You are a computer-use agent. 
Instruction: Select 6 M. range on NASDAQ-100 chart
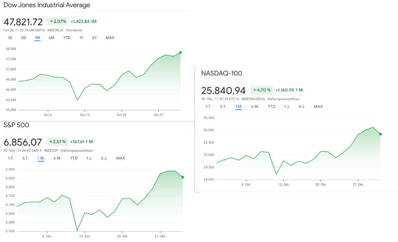[x=255, y=106]
